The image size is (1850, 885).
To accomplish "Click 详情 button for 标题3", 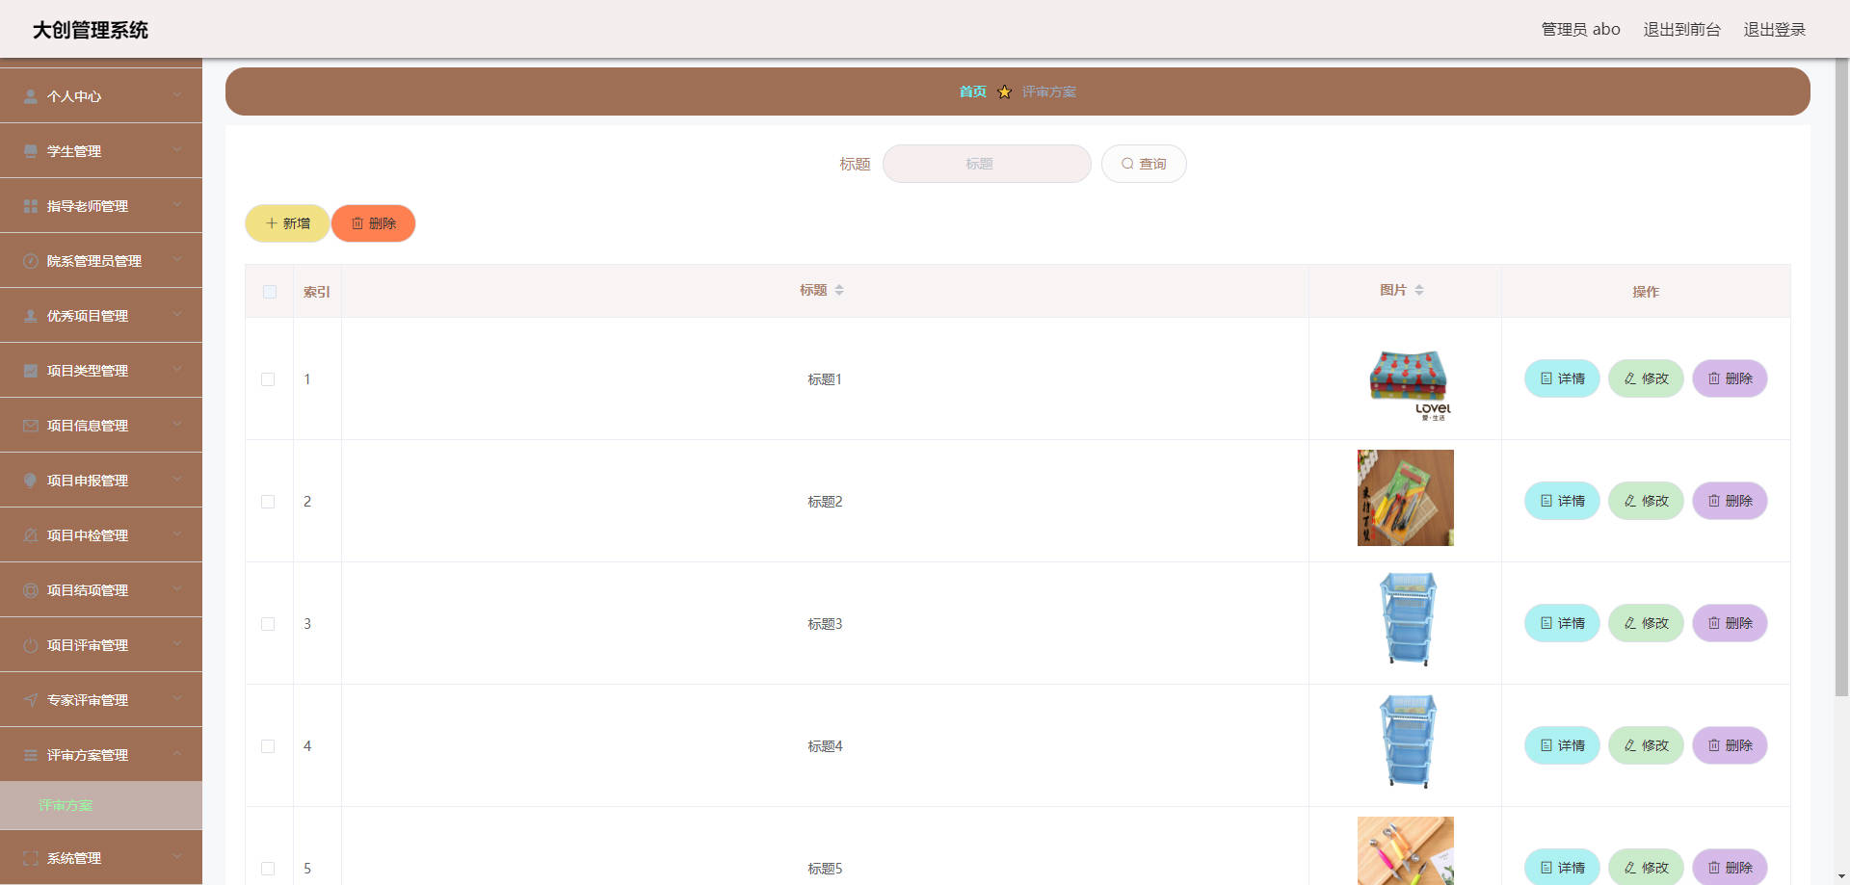I will pos(1562,623).
